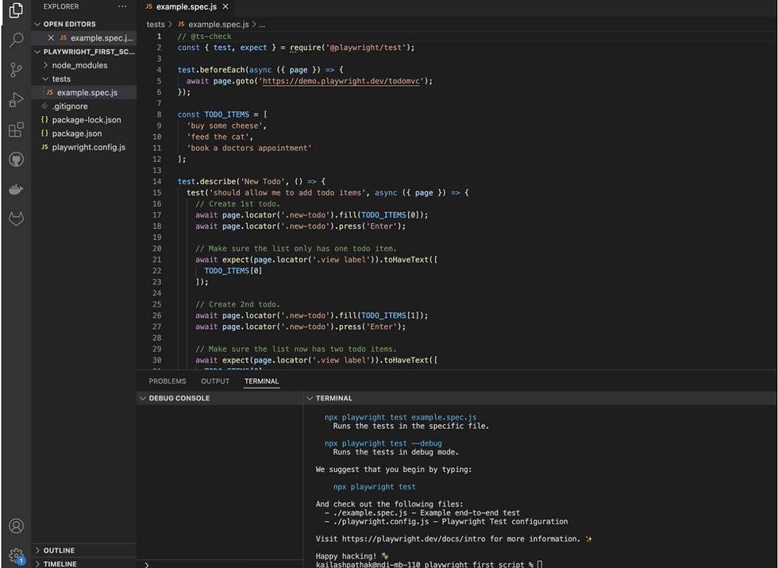Open Explorer's more actions ellipsis
This screenshot has width=778, height=568.
(x=121, y=6)
